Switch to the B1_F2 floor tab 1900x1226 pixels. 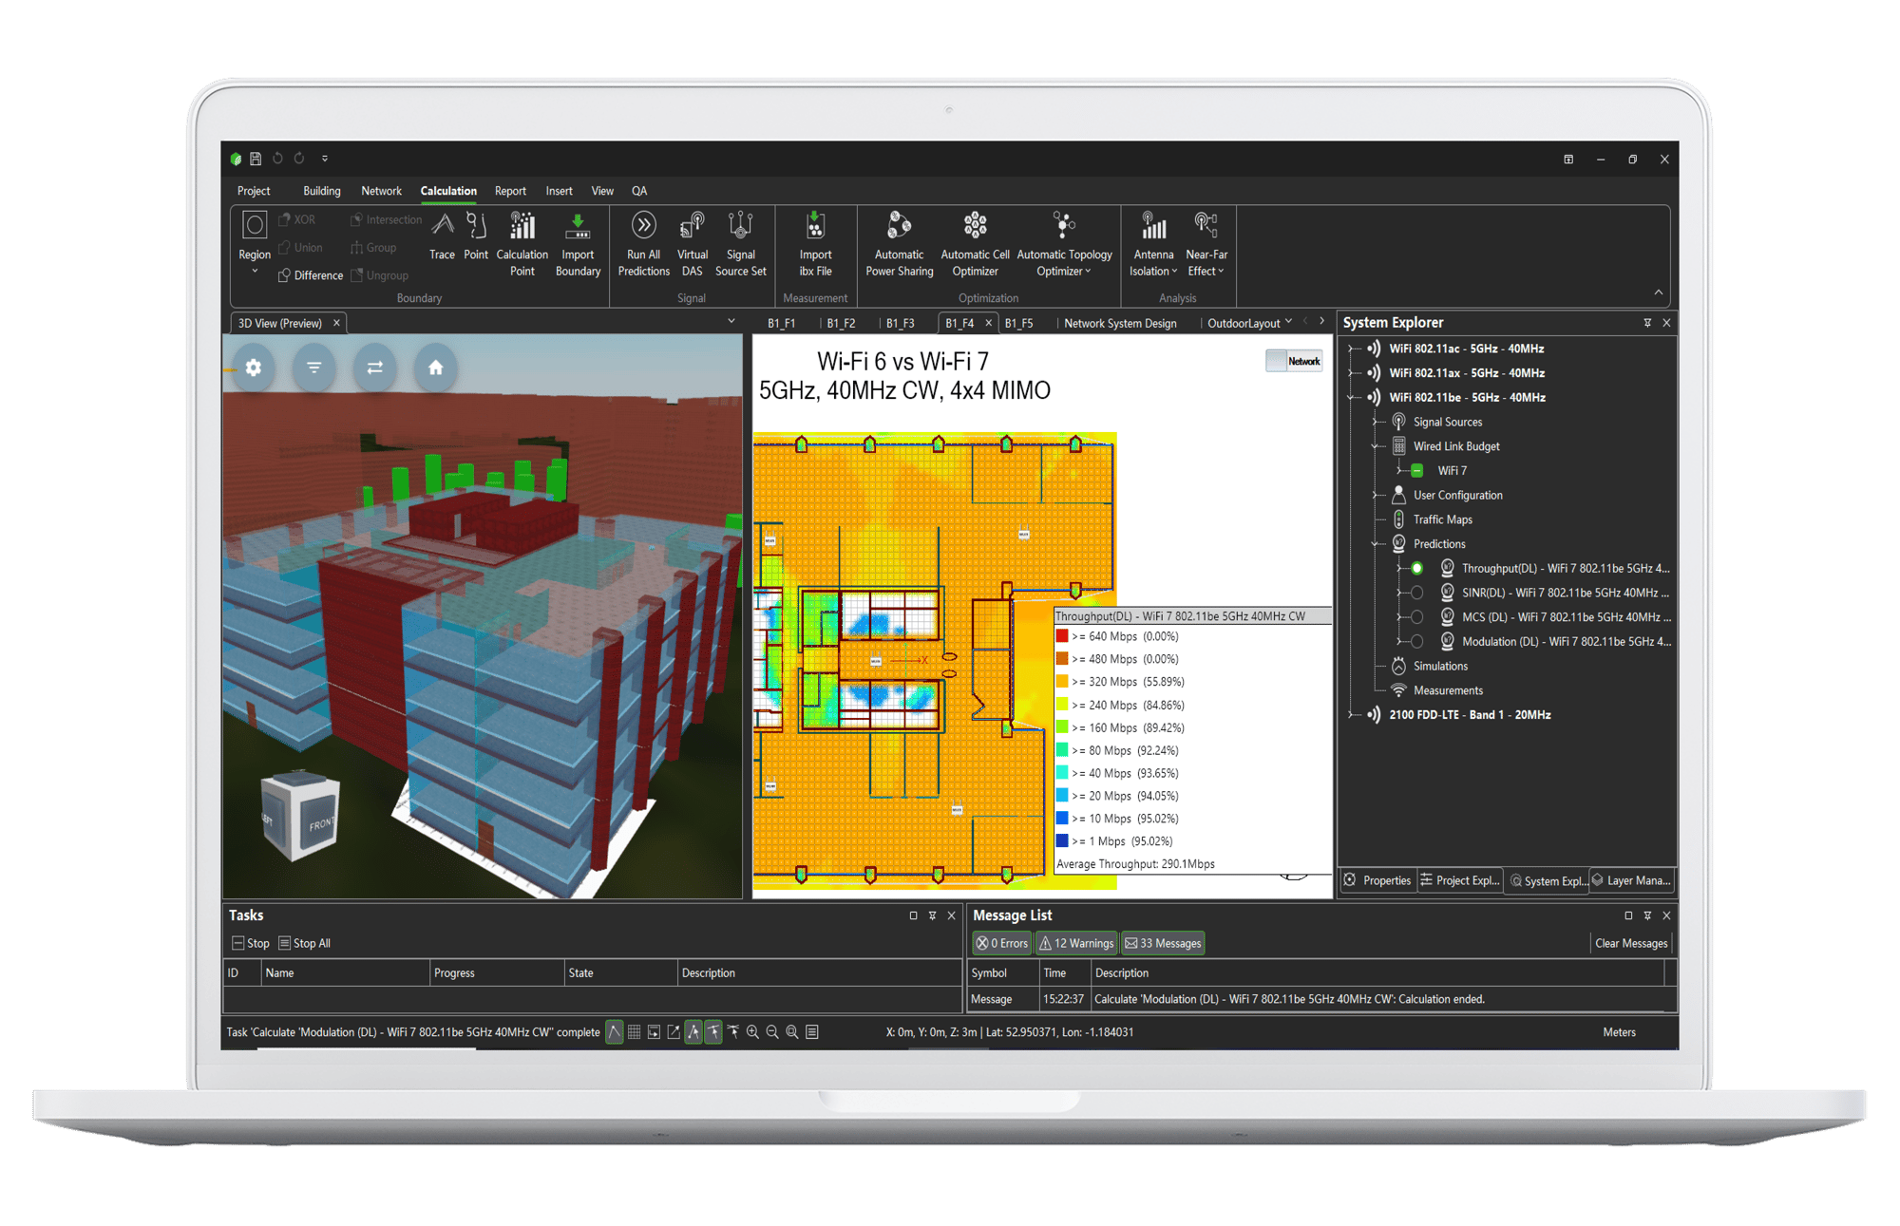(x=841, y=324)
